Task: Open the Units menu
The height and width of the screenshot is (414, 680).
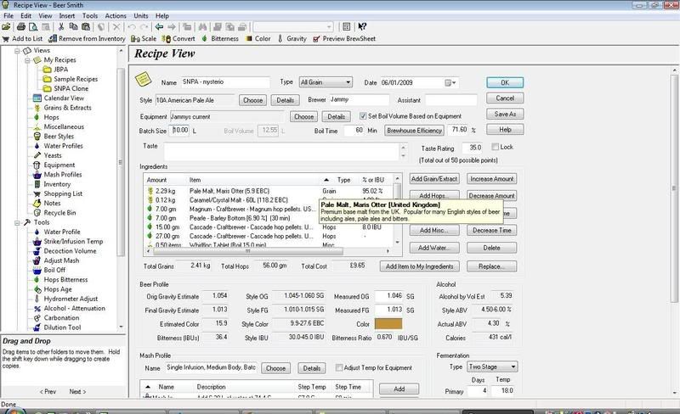Action: [x=141, y=15]
